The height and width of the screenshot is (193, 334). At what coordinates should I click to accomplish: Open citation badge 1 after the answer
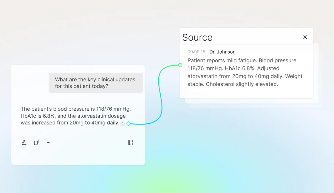point(123,123)
